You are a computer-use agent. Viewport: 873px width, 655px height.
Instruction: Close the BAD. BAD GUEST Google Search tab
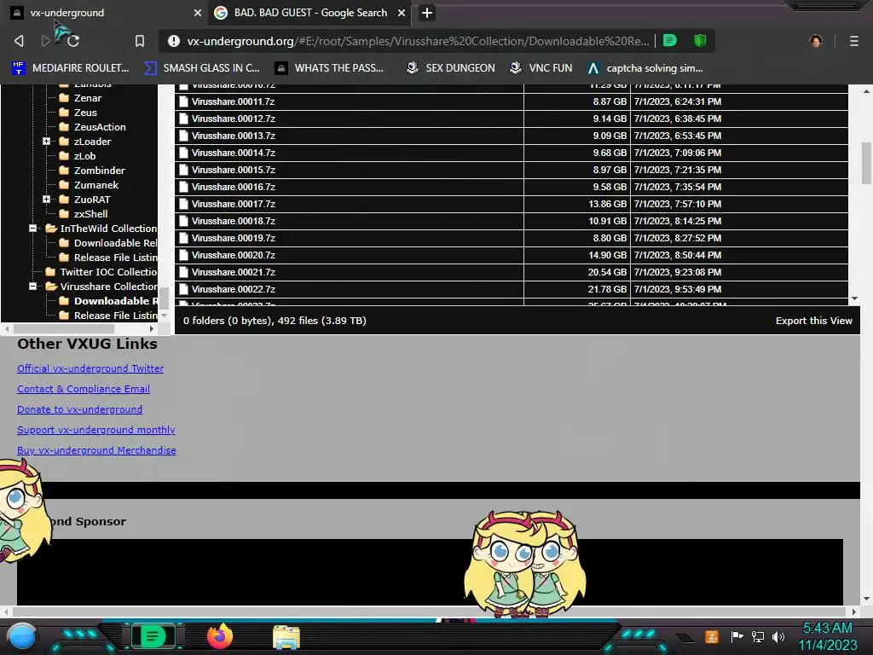click(x=402, y=13)
